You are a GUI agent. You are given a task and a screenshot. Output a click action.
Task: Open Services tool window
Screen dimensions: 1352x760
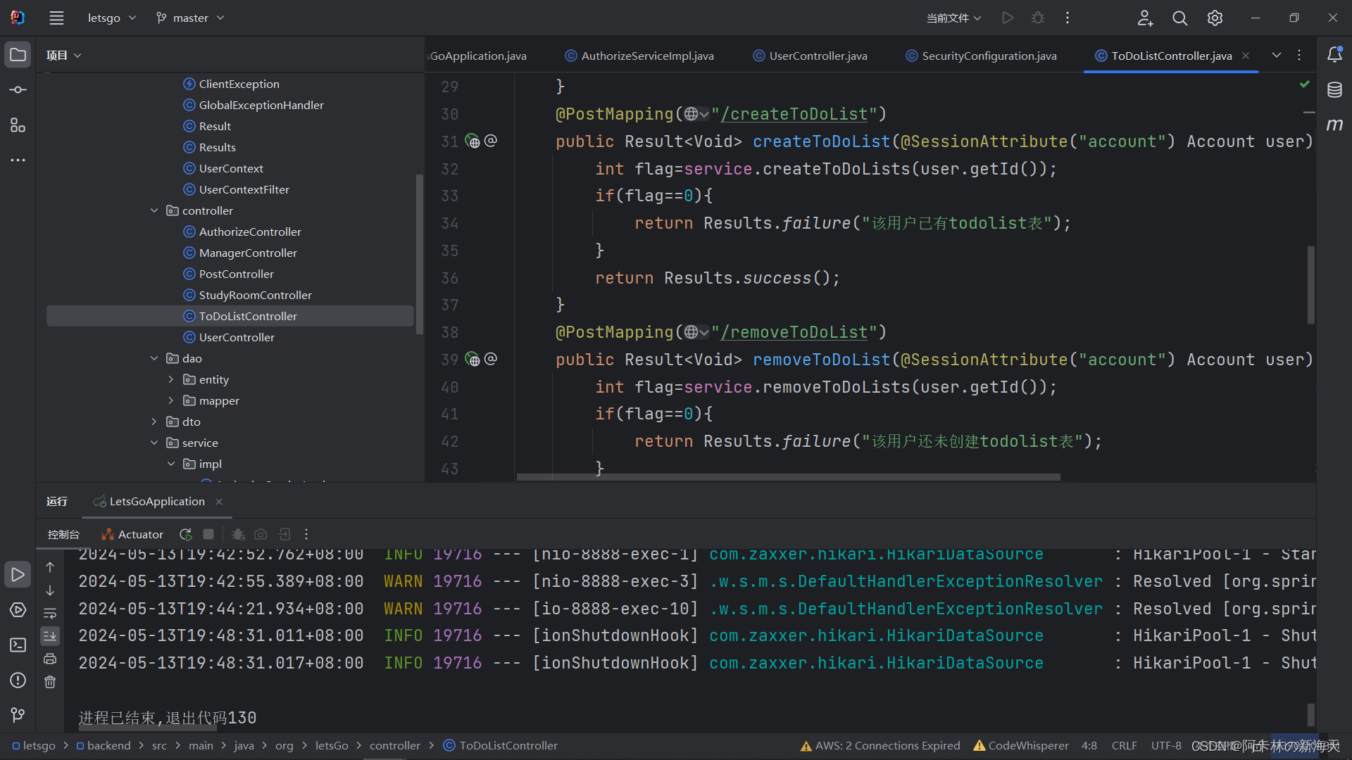(18, 610)
